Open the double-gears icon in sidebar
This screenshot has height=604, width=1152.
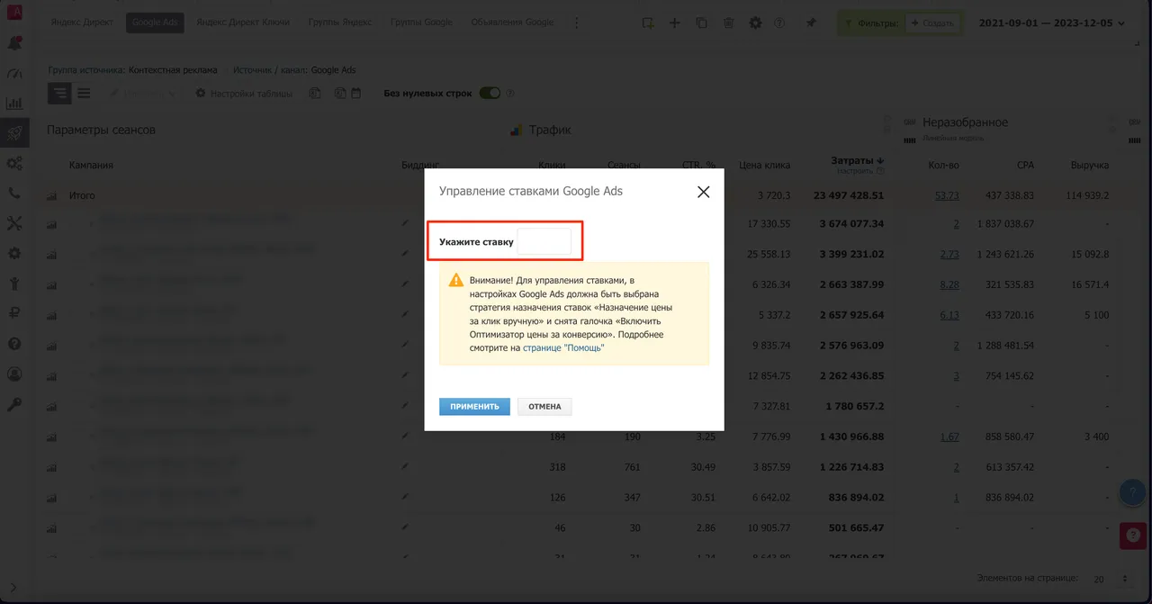pos(14,164)
